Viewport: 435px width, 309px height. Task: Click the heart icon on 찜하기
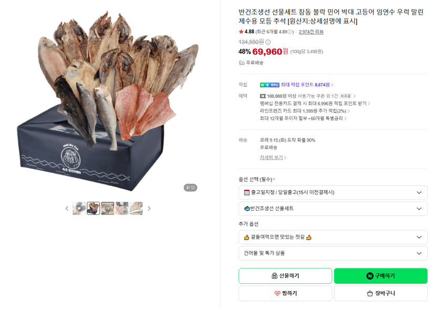point(277,293)
